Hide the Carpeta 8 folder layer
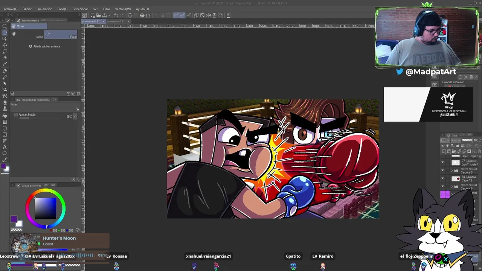Viewport: 482px width, 271px height. pyautogui.click(x=442, y=170)
